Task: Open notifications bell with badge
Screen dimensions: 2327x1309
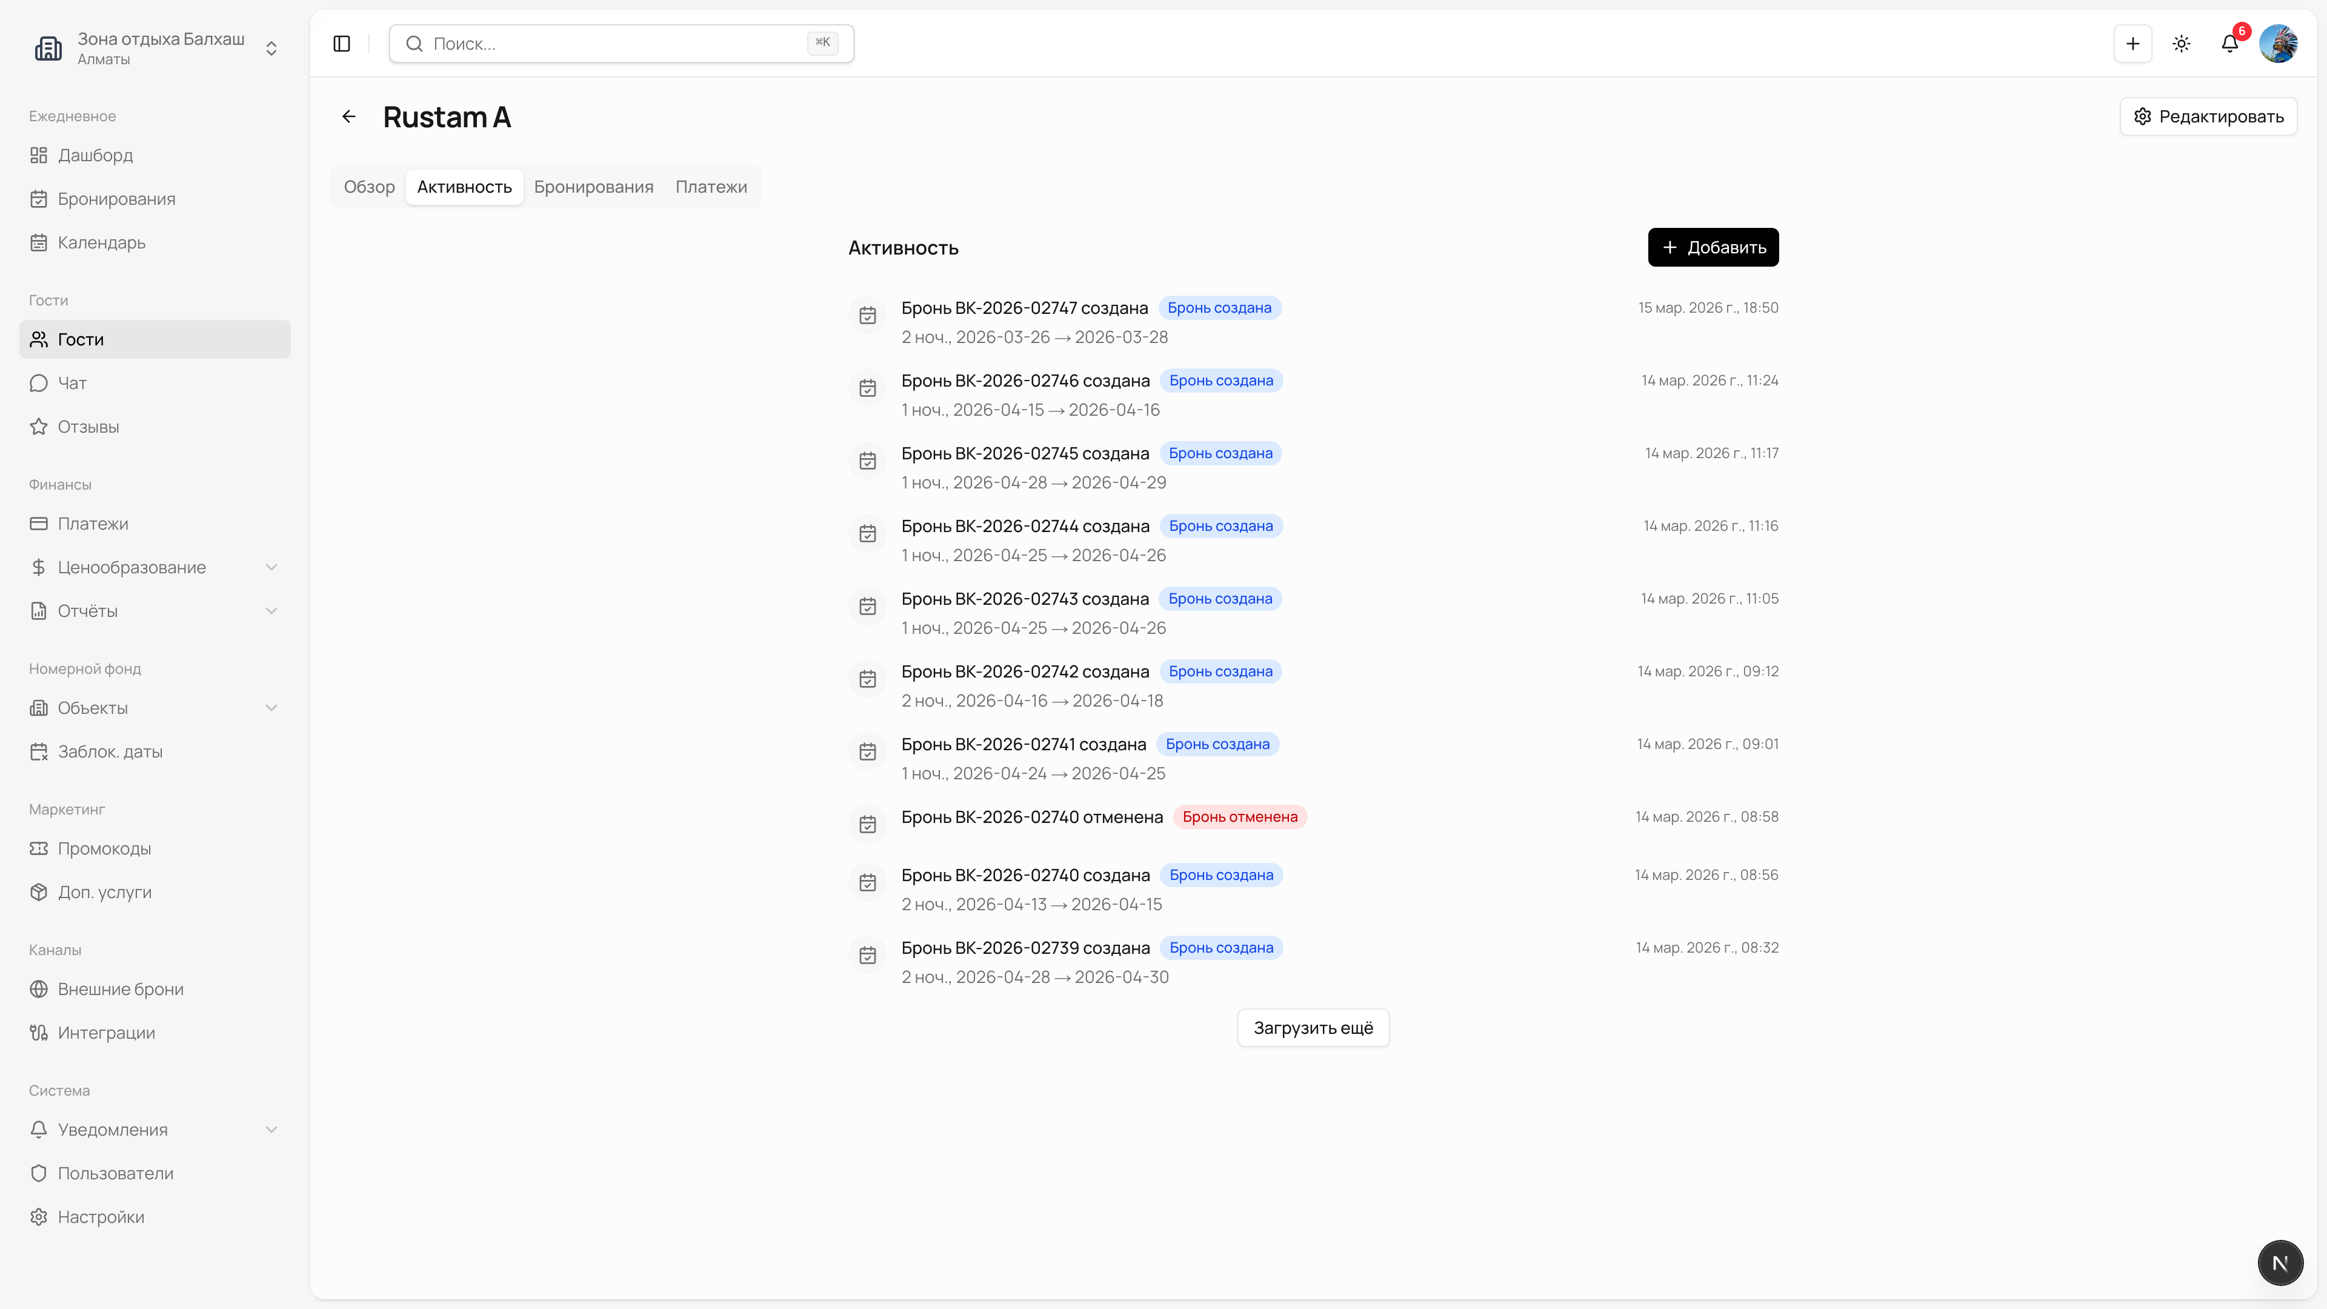Action: pyautogui.click(x=2229, y=44)
